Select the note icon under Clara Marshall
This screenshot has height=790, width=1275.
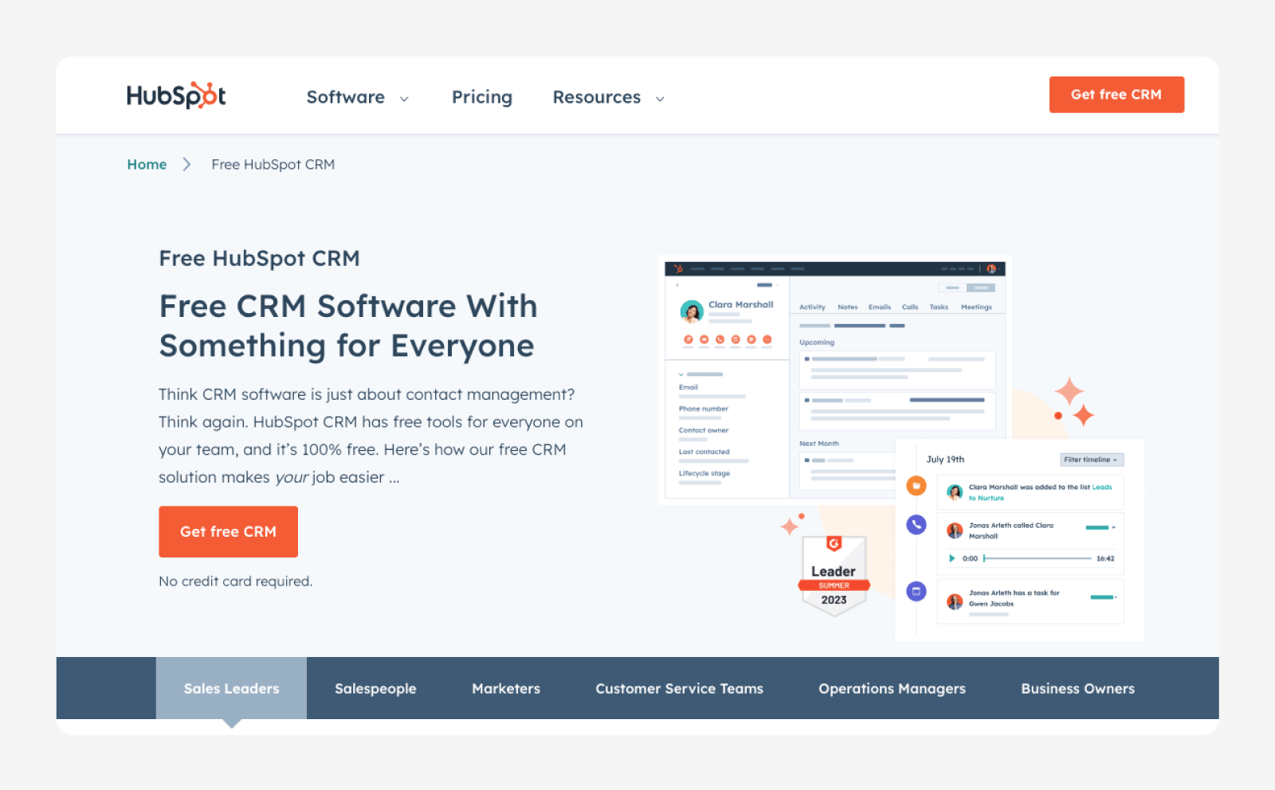688,339
